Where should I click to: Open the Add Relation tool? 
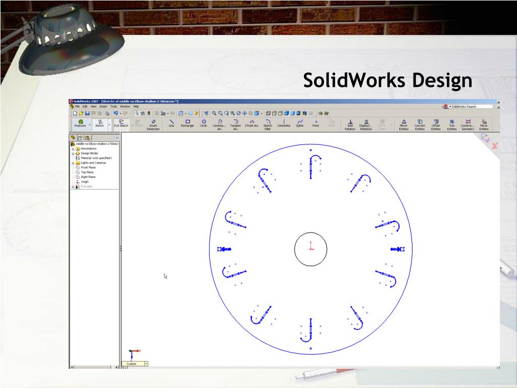(x=350, y=125)
